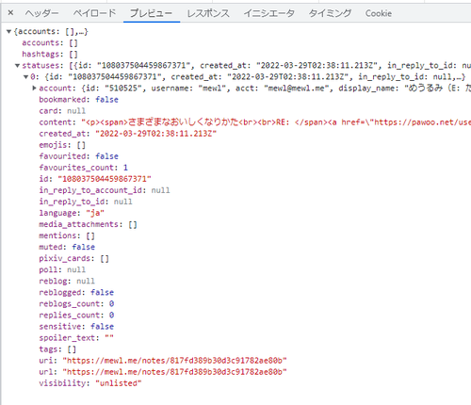Collapse the statuses item 0 node

coord(26,77)
